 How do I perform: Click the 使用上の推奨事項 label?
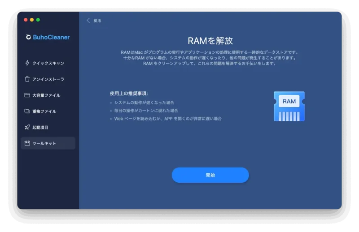[x=129, y=94]
